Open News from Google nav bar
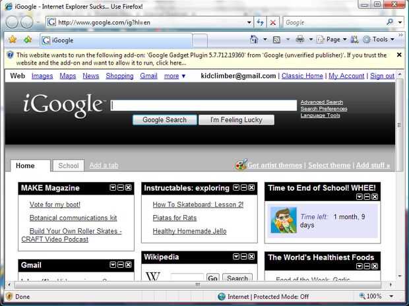Screen dimensions: 409x306 point(91,76)
